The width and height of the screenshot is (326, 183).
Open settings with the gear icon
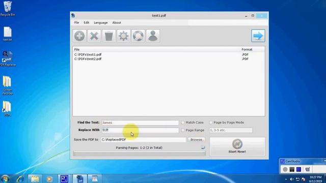pyautogui.click(x=123, y=36)
